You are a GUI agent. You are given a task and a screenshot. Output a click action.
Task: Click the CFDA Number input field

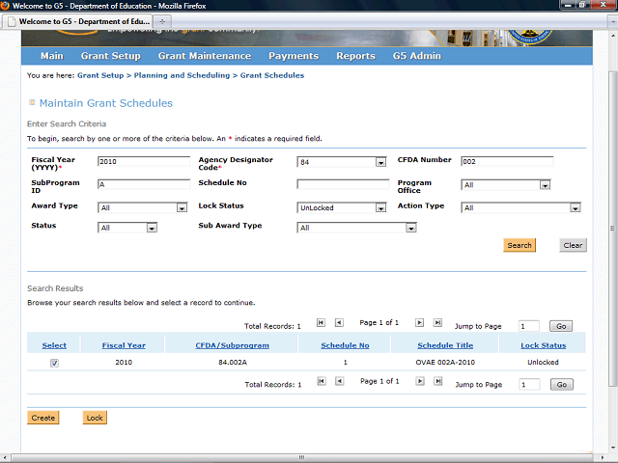click(x=507, y=161)
